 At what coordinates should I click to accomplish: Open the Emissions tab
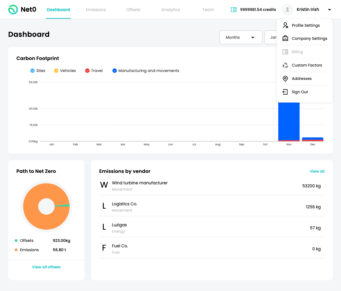pyautogui.click(x=96, y=10)
